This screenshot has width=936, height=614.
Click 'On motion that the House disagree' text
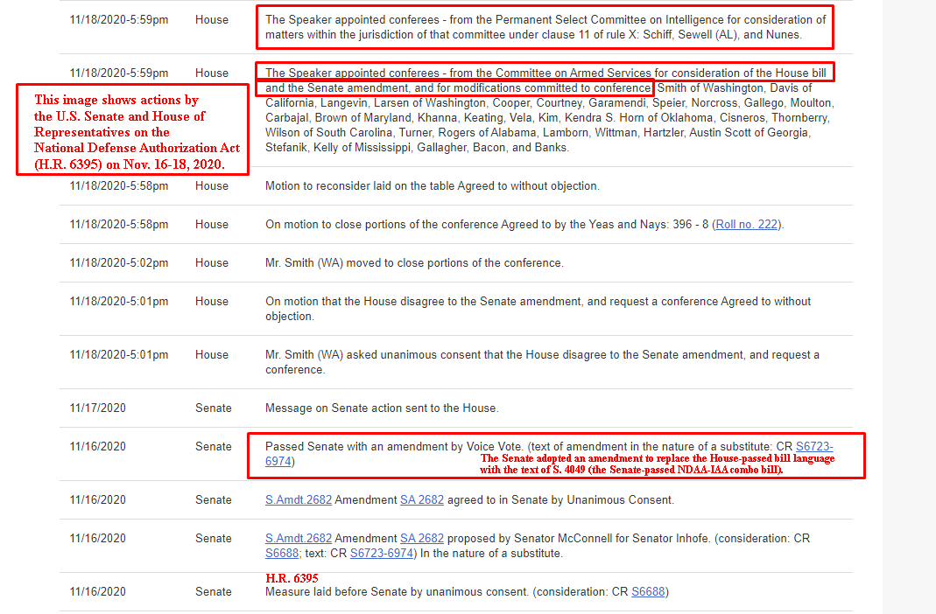pos(538,309)
